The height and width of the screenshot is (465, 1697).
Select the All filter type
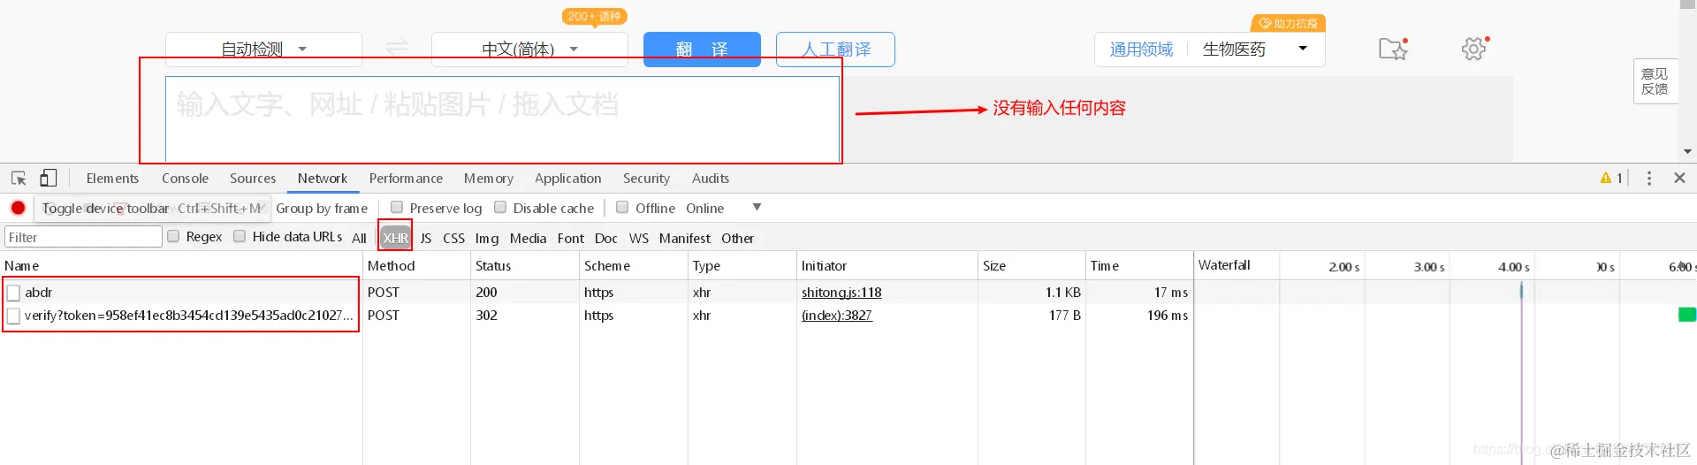[x=359, y=238]
